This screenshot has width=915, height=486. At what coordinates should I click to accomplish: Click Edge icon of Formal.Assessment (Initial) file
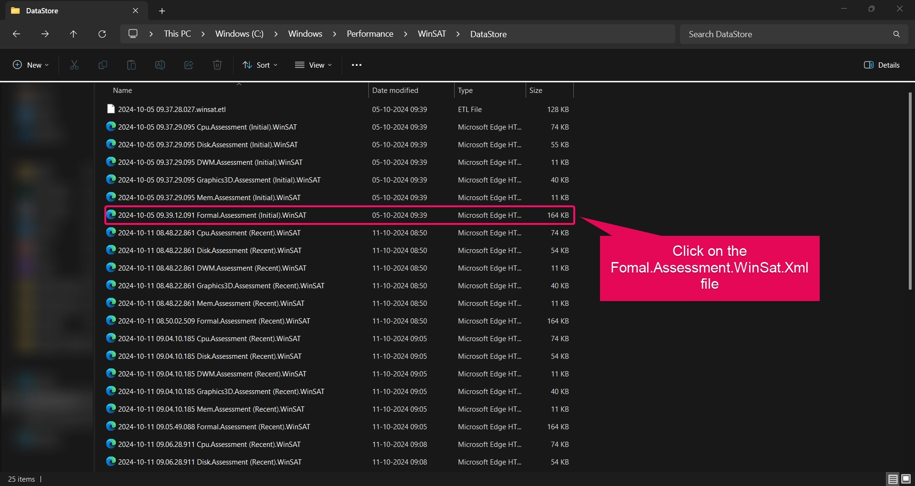click(x=111, y=215)
